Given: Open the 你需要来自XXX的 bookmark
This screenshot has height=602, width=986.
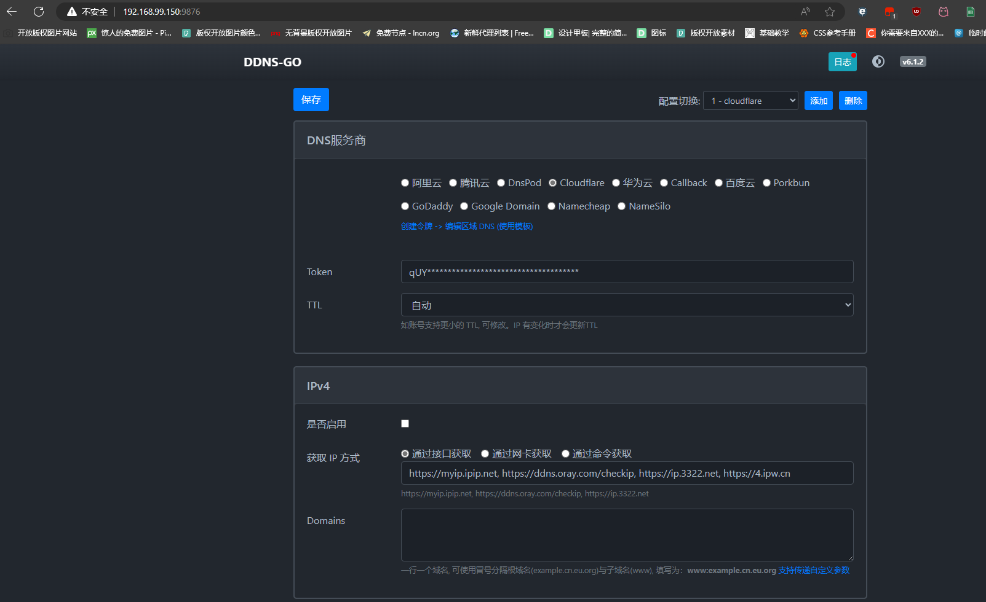Looking at the screenshot, I should (x=905, y=33).
